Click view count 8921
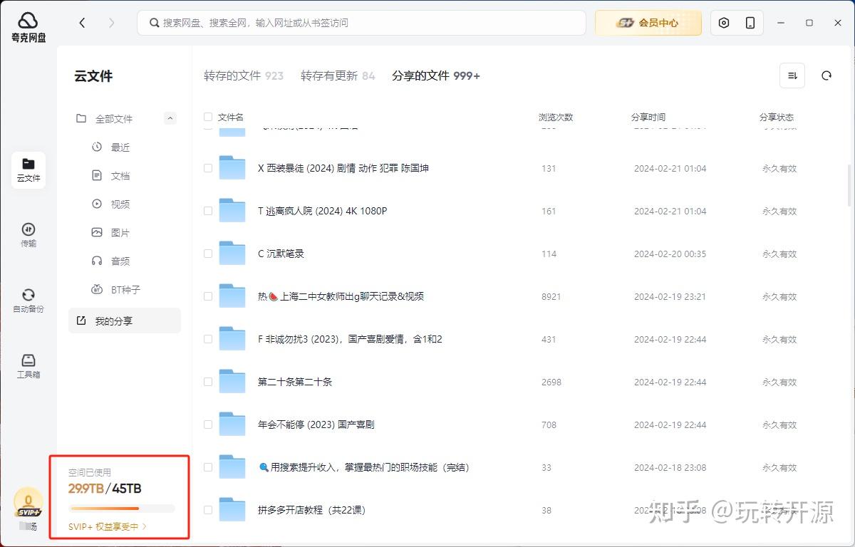The height and width of the screenshot is (547, 855). [x=551, y=296]
